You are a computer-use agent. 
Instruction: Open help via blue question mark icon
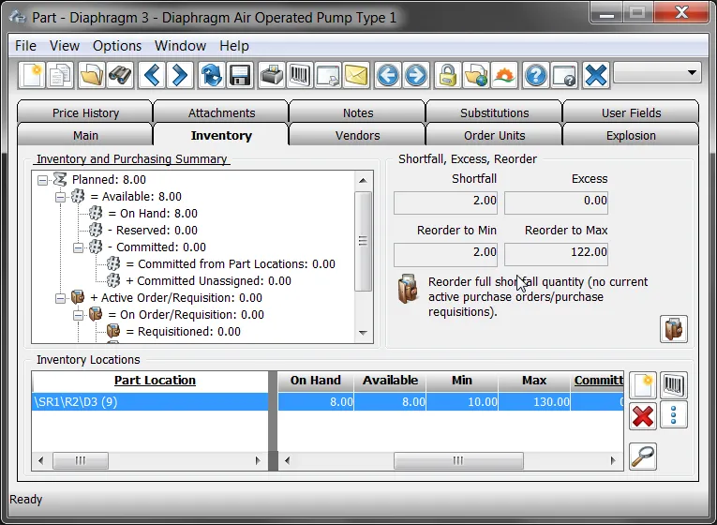click(535, 75)
